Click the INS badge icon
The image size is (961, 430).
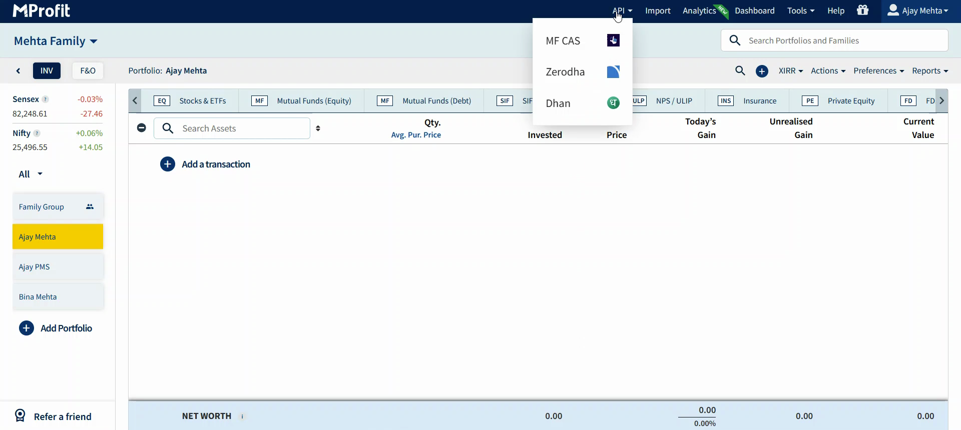pos(726,101)
